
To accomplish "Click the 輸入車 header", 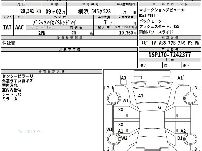I will pyautogui.click(x=104, y=27).
